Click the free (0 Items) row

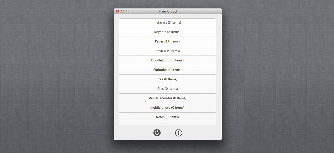pyautogui.click(x=167, y=79)
